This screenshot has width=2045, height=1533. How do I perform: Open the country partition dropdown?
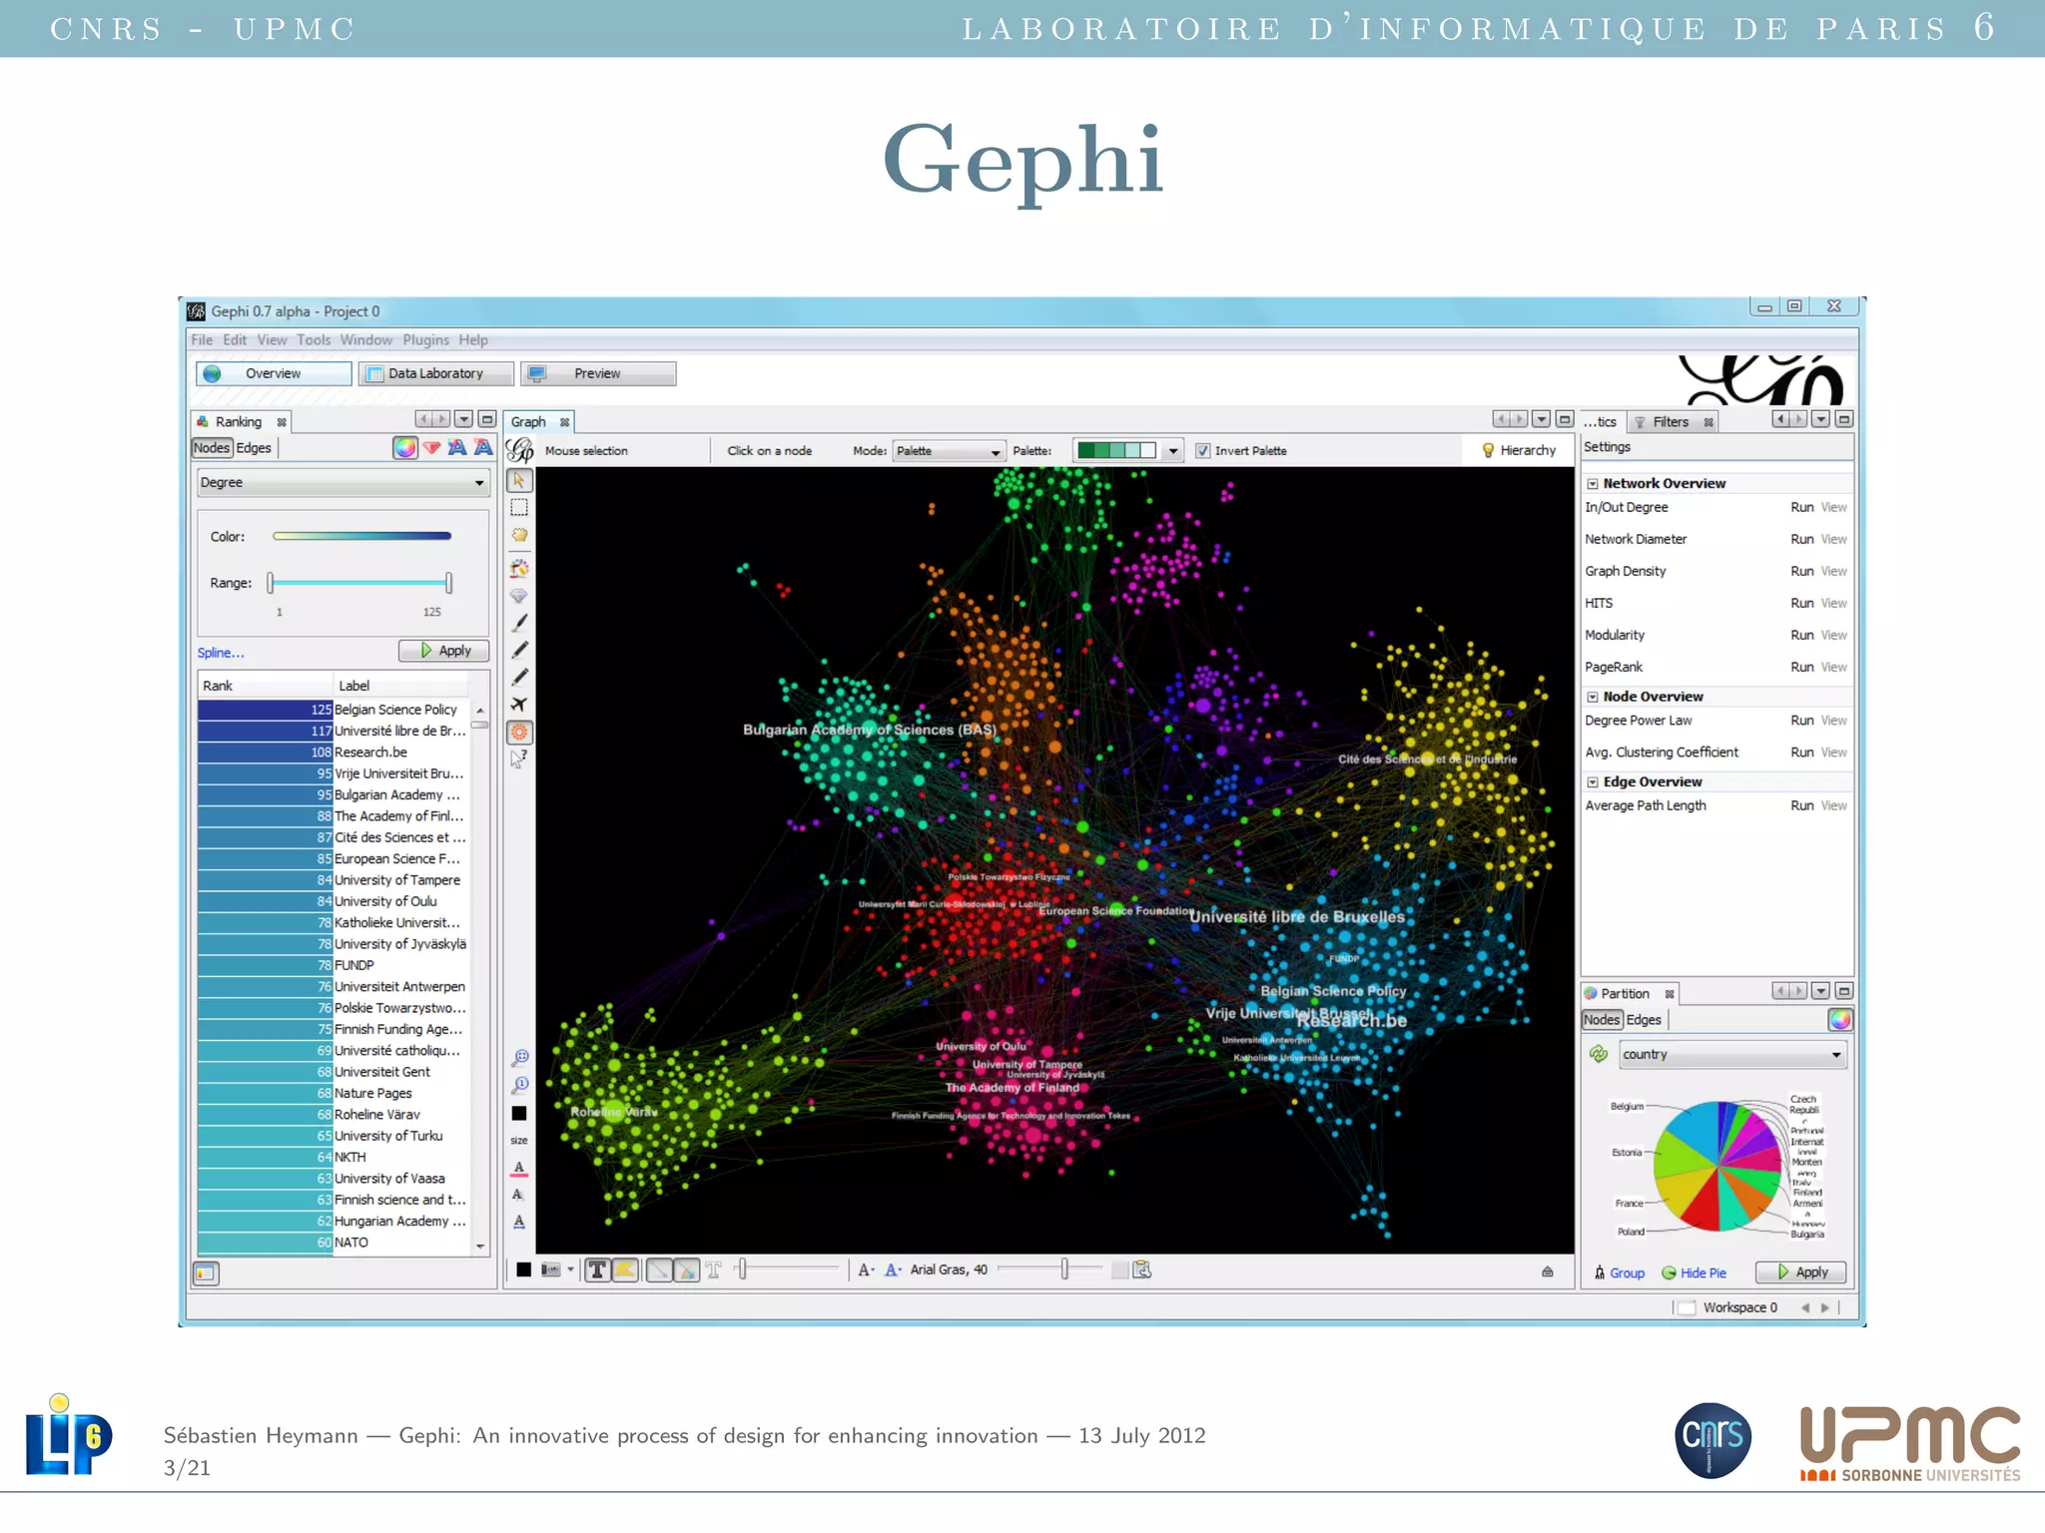pyautogui.click(x=1731, y=1055)
